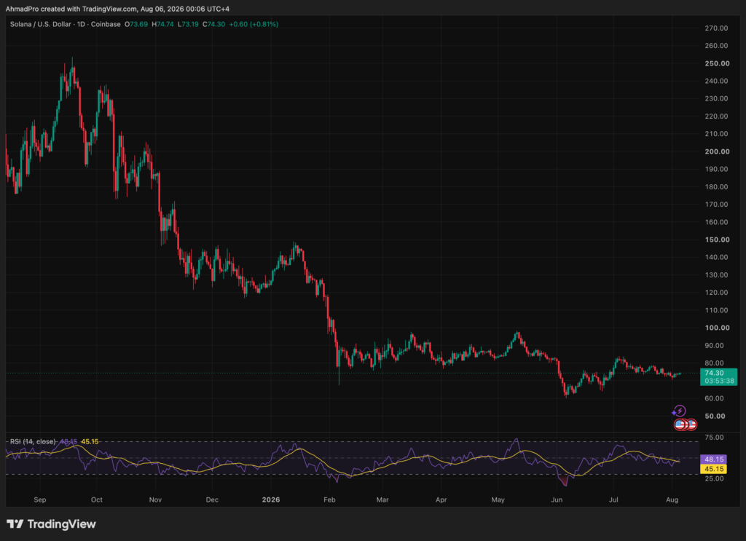Click the 2026 year label on time axis

(x=271, y=499)
